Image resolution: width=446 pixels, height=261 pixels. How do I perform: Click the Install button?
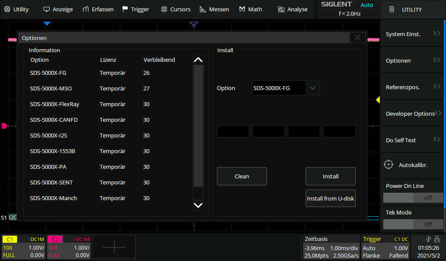[331, 176]
